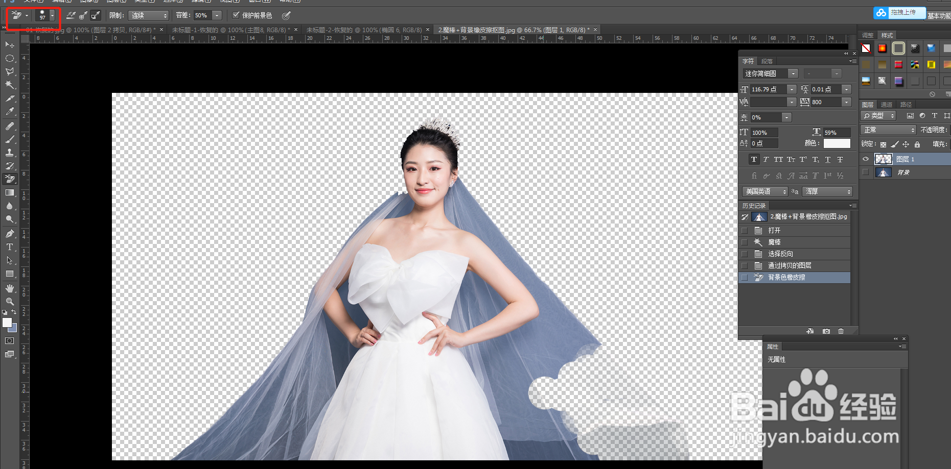
Task: Toggle protect foreground color checkbox
Action: (x=236, y=15)
